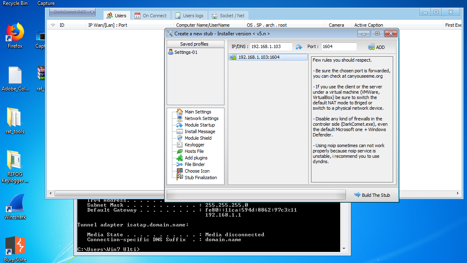
Task: Click the File Binder arrow icon
Action: [180, 164]
